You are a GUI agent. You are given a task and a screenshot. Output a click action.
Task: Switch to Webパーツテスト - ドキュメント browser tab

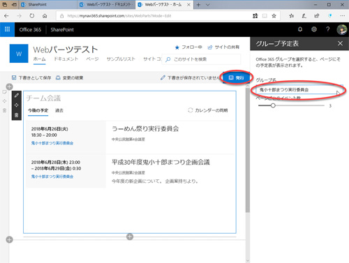[106, 5]
